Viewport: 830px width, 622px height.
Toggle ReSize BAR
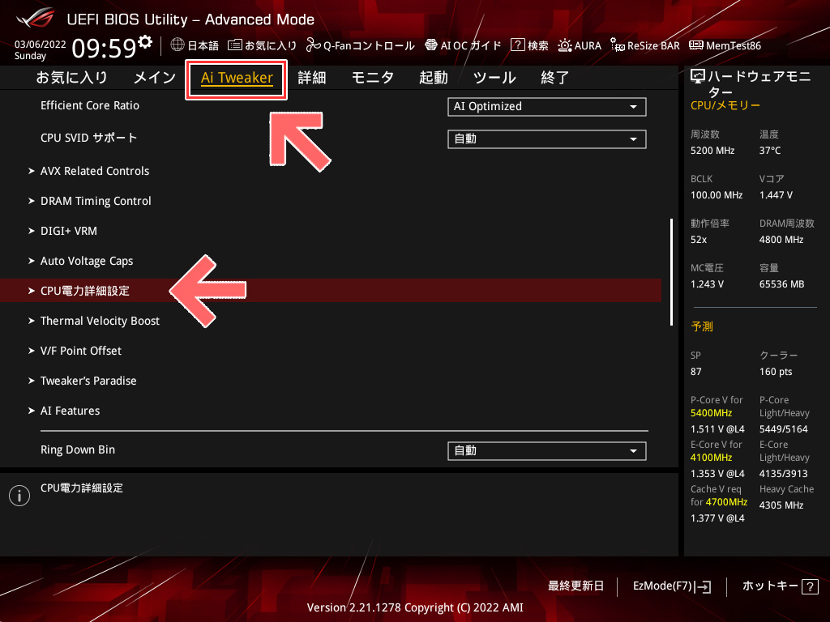pos(644,45)
